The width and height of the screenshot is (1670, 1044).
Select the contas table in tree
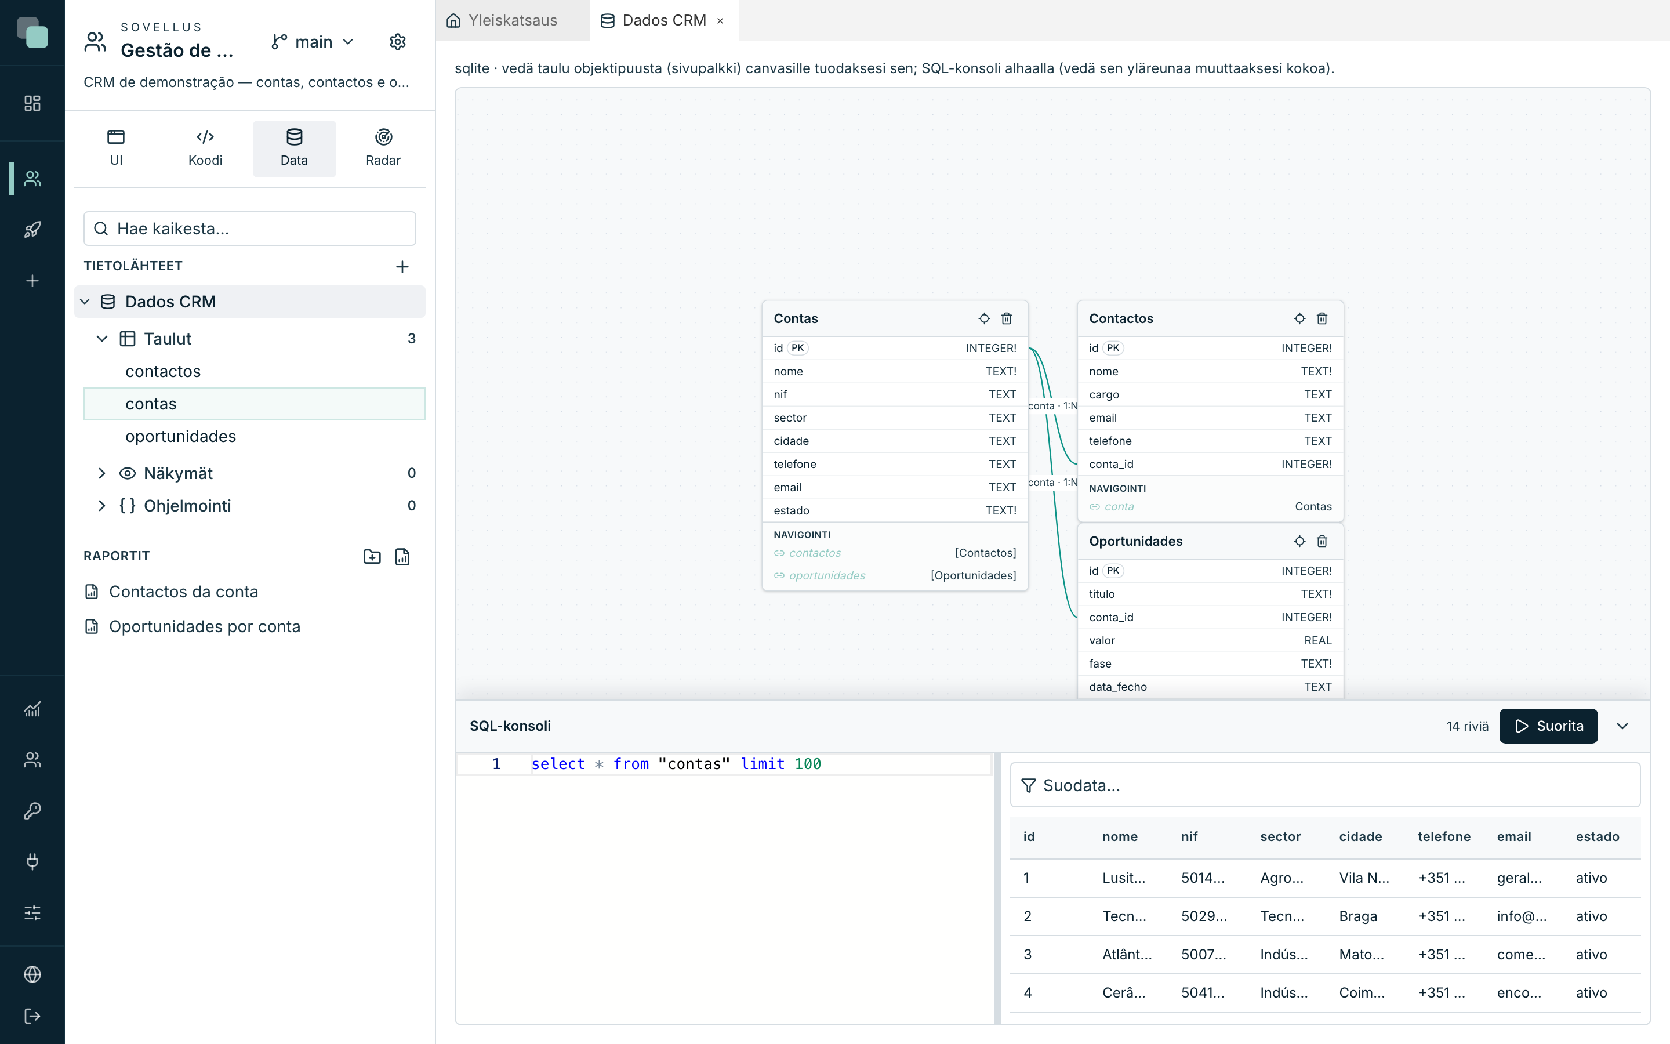[x=254, y=404]
